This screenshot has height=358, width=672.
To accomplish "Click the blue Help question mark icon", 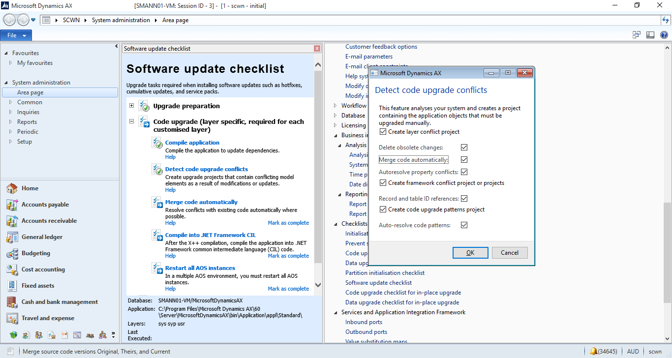I will coord(664,35).
